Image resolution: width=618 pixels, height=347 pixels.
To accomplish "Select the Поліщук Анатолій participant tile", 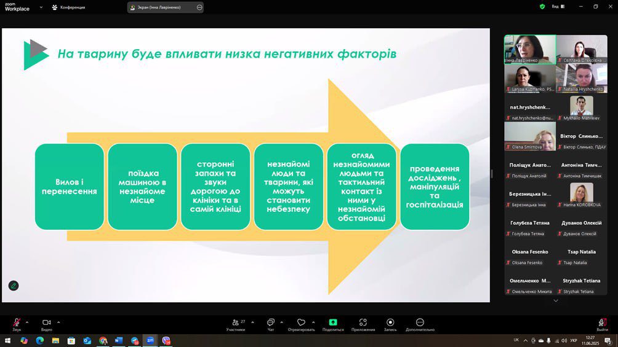I will [x=530, y=165].
